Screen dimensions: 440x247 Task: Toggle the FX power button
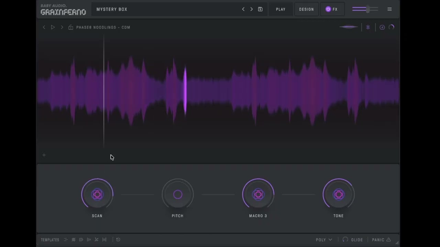(328, 9)
